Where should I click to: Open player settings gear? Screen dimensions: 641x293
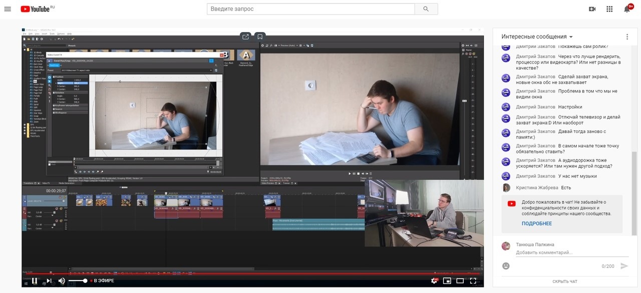(x=435, y=280)
